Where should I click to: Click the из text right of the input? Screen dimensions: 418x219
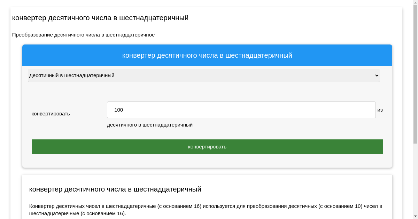pos(380,110)
